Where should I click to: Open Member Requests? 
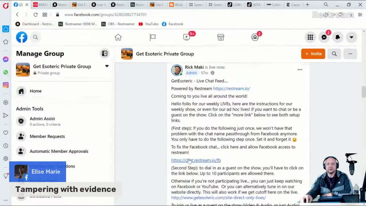(63, 136)
